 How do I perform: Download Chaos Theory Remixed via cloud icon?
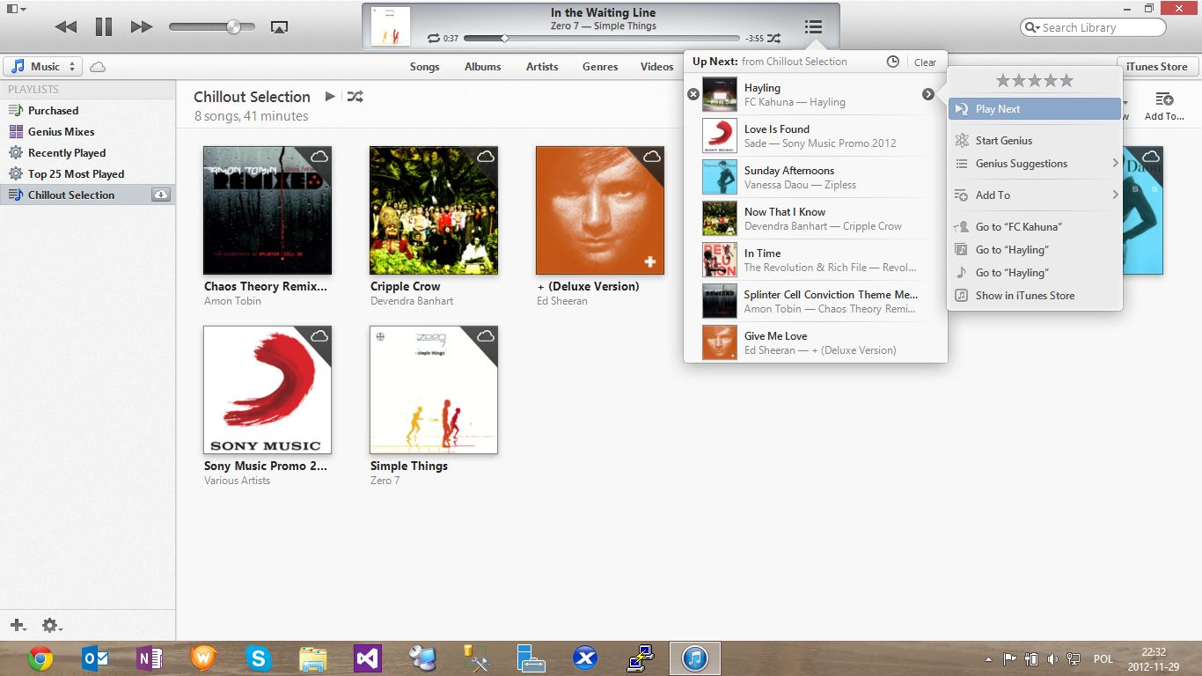319,156
